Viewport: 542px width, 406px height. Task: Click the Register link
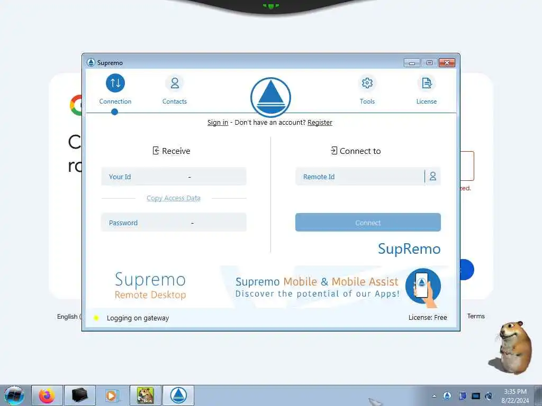(x=320, y=122)
